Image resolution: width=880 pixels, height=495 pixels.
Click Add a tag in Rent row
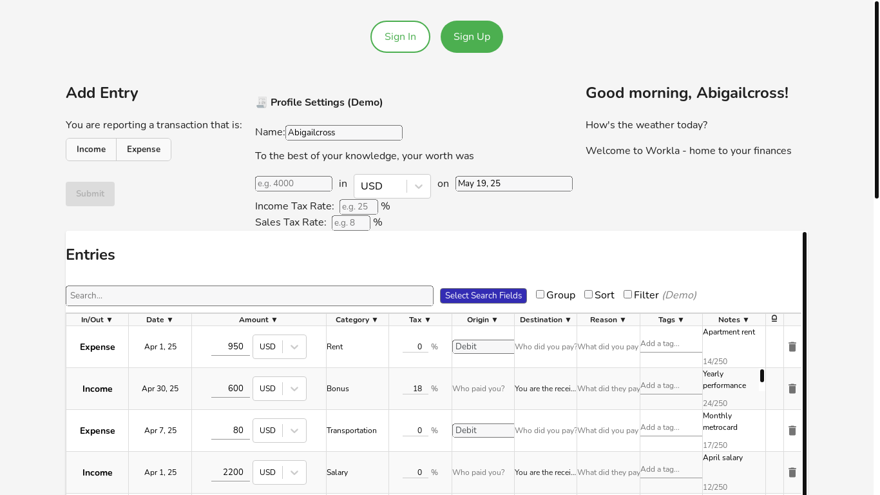tap(671, 344)
